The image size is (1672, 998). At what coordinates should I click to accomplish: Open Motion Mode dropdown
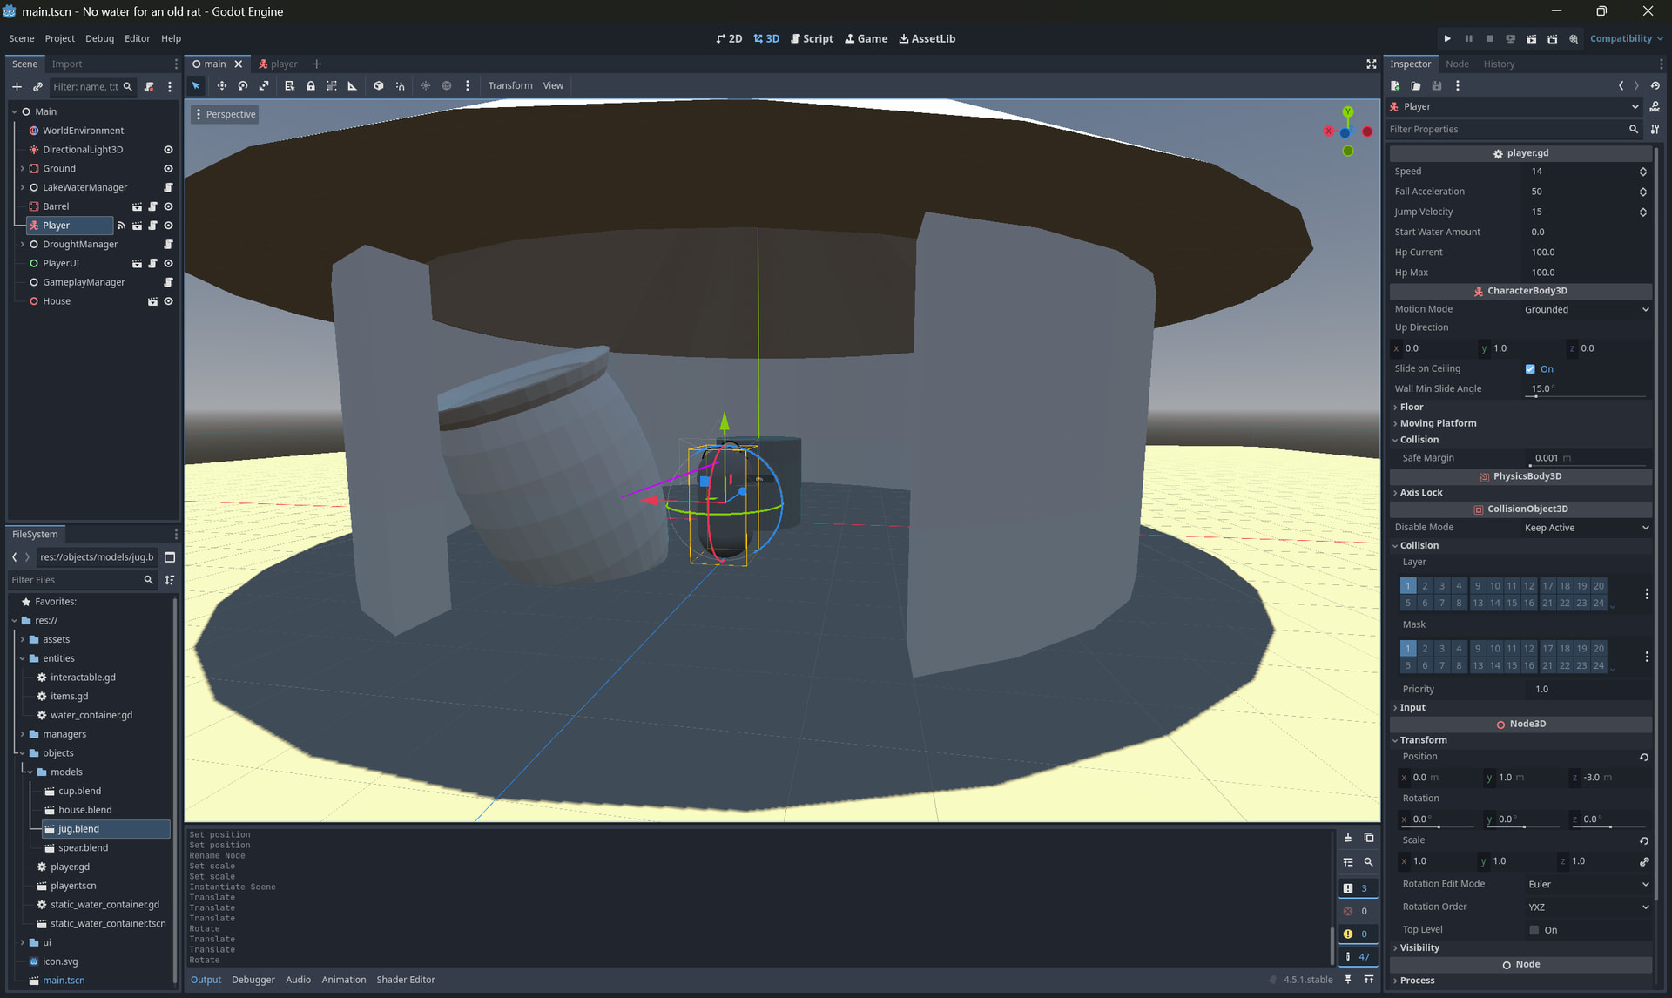coord(1586,310)
